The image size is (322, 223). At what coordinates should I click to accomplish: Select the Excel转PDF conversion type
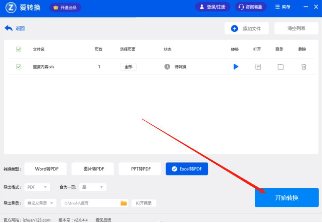187,169
